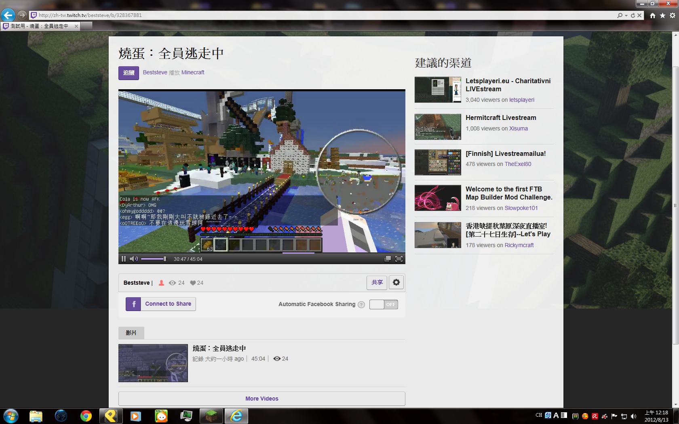This screenshot has width=679, height=424.
Task: Click the purple 追隨 follow button
Action: coord(129,73)
